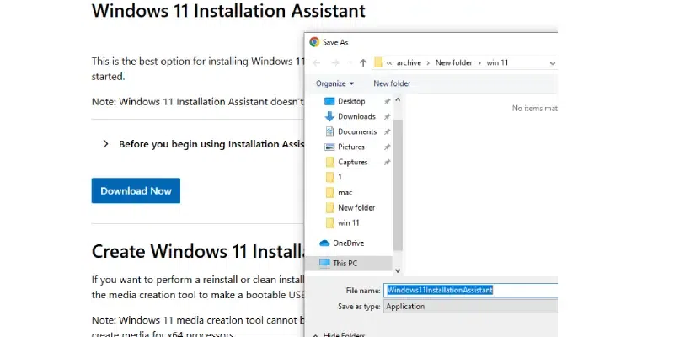Click the 'New folder' breadcrumb in address bar
674x337 pixels.
click(453, 62)
